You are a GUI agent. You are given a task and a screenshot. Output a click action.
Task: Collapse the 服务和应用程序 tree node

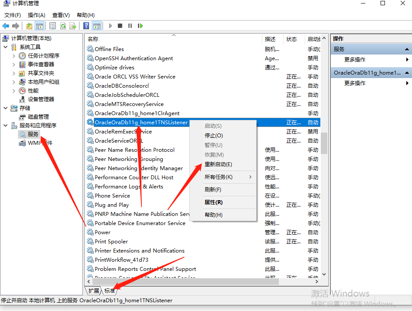click(6, 126)
